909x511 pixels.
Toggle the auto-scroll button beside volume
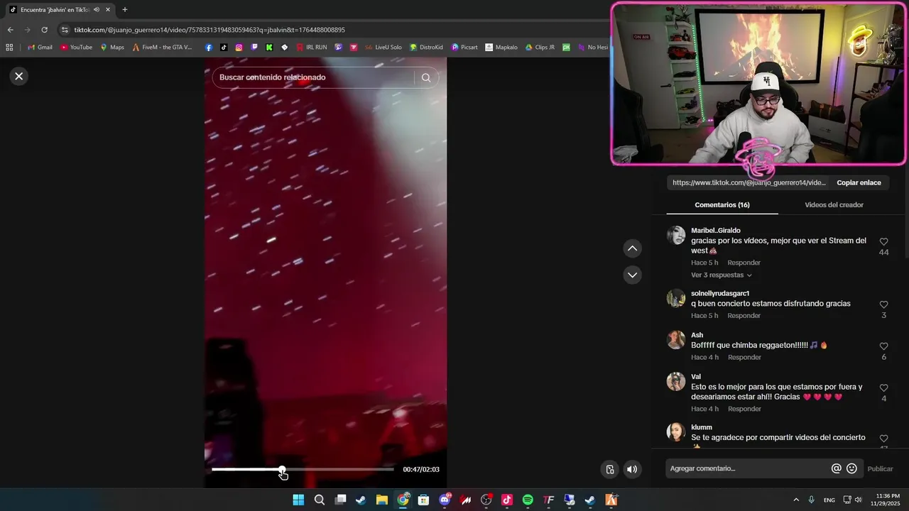(609, 469)
